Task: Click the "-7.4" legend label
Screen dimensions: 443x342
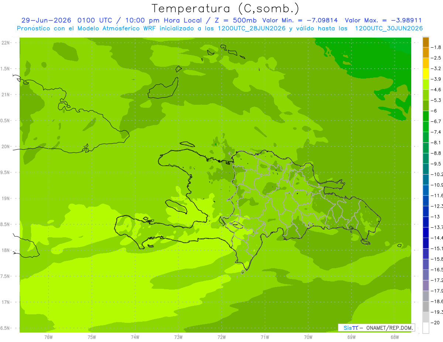Action: point(437,132)
